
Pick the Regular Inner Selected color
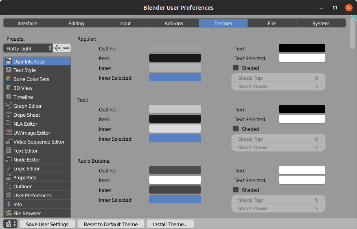175,78
